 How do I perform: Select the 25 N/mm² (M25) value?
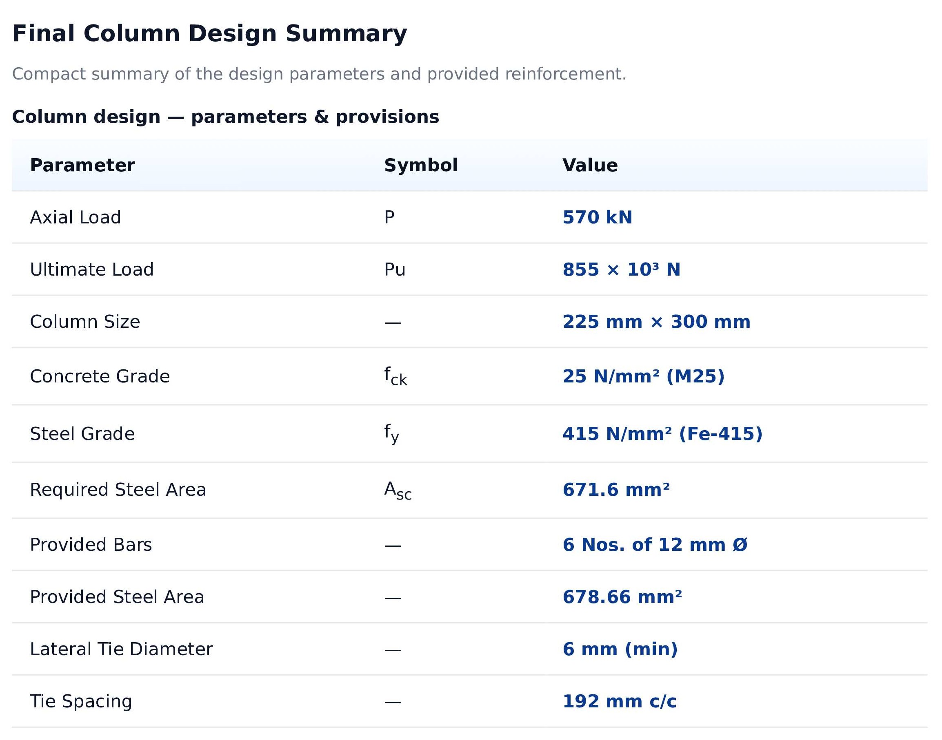(x=643, y=376)
